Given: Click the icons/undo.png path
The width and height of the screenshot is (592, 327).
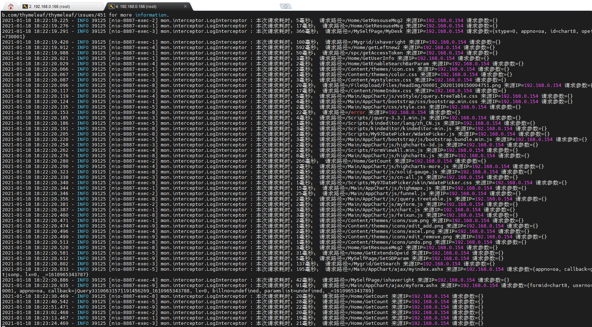Looking at the screenshot, I should point(389,242).
